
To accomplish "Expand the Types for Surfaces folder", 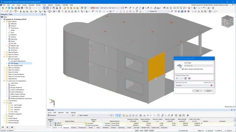I will pos(4,70).
